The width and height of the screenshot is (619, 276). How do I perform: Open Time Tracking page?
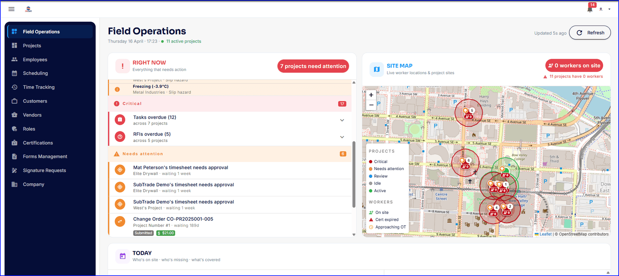click(x=50, y=87)
